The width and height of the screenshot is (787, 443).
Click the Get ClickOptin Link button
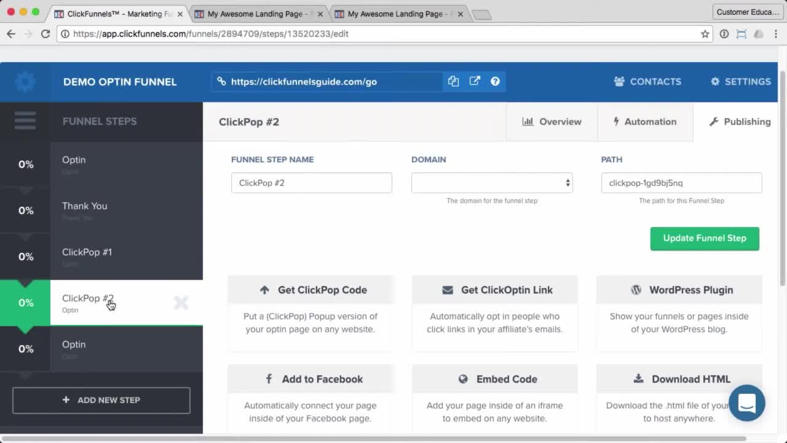[x=495, y=290]
